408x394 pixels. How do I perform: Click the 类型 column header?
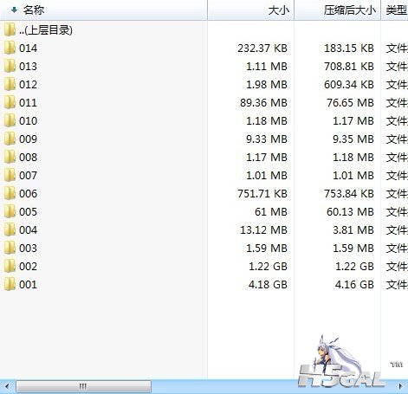point(395,10)
